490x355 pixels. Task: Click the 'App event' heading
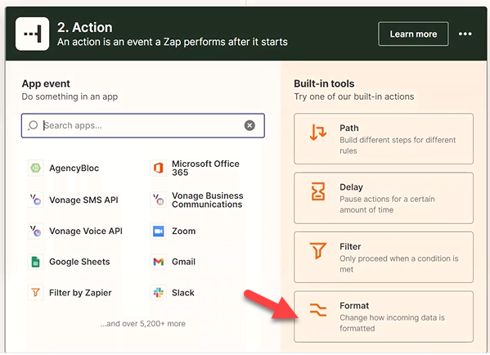pos(46,83)
